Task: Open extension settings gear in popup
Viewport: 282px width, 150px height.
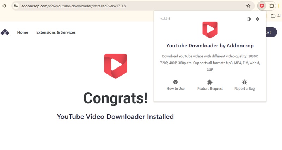Action: click(258, 19)
